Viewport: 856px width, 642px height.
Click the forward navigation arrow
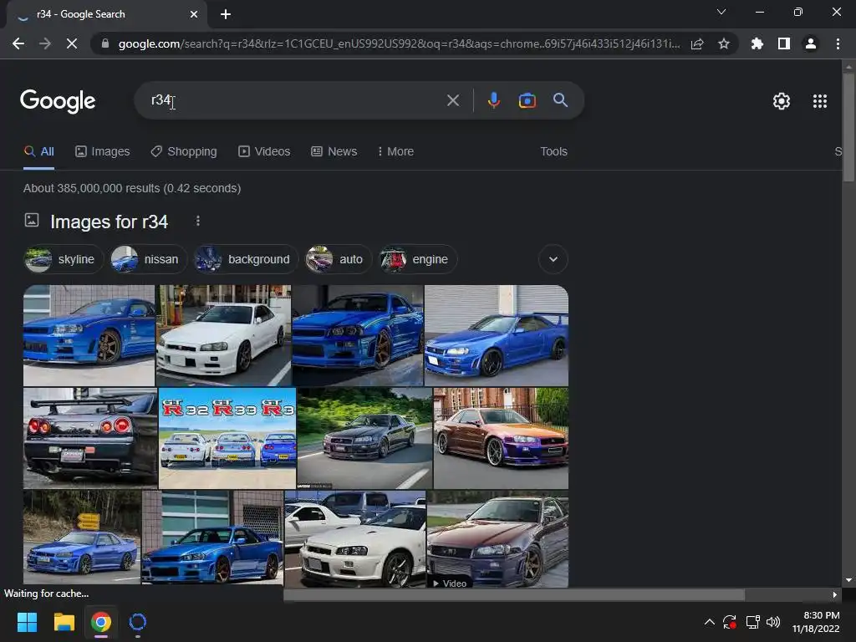tap(45, 43)
